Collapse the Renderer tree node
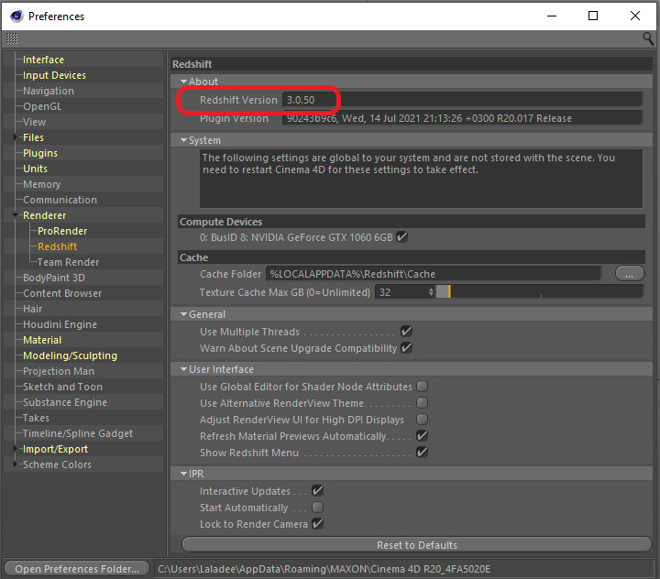This screenshot has height=579, width=660. 16,215
